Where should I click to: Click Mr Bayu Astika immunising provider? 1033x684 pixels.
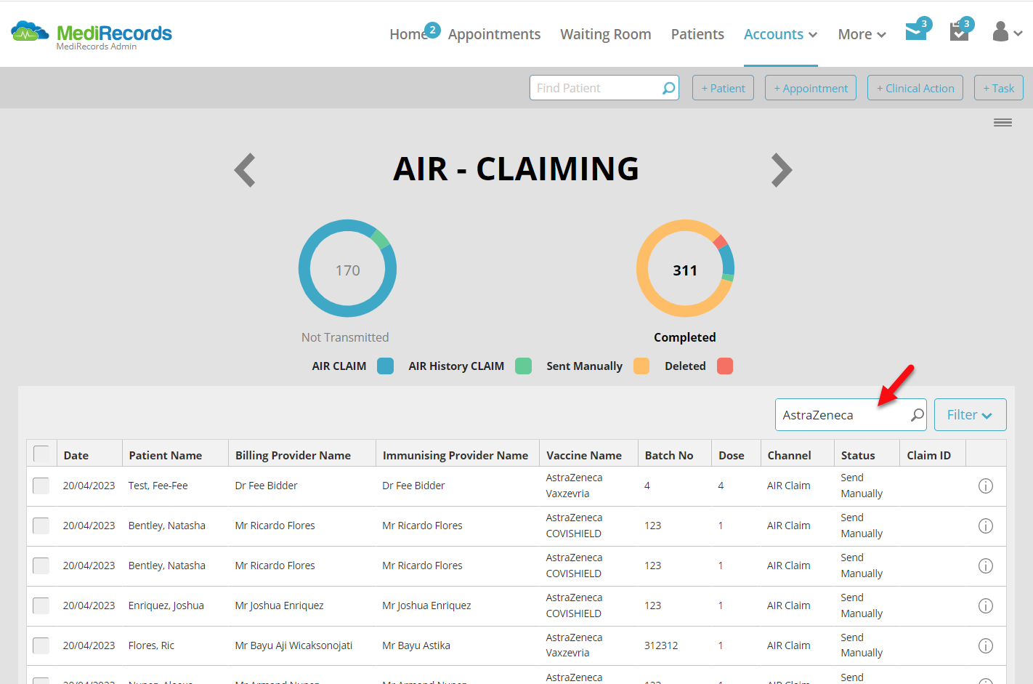(x=416, y=645)
